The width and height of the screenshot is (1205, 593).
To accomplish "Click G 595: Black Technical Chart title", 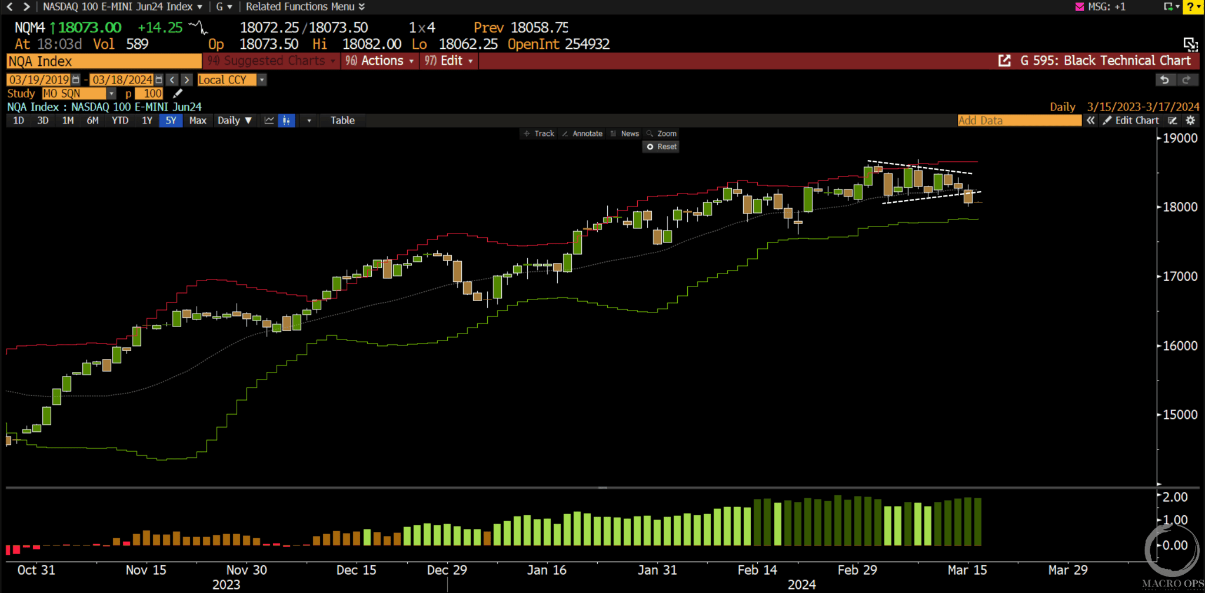I will (1106, 61).
